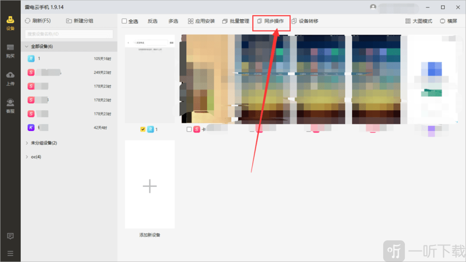Image resolution: width=466 pixels, height=262 pixels.
Task: Tick the 全选 select-all checkbox
Action: tap(124, 21)
